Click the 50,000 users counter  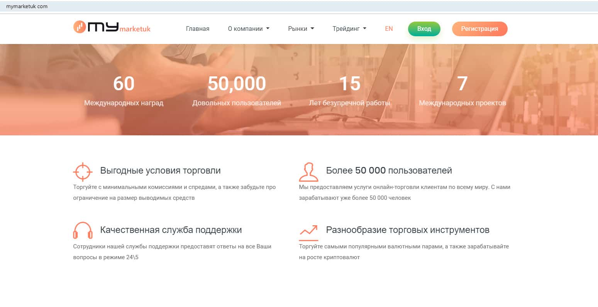(237, 84)
